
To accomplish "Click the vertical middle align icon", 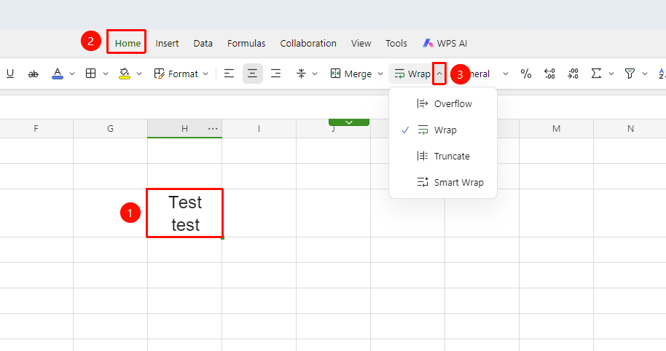I will 301,74.
